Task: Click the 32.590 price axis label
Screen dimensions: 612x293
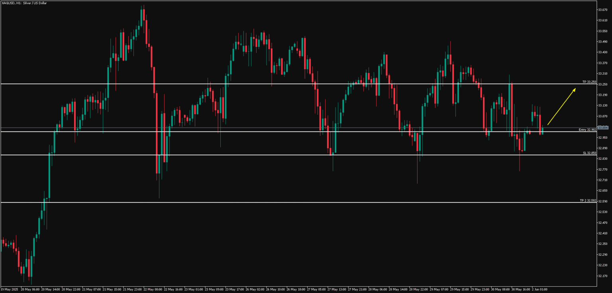Action: tap(602, 202)
